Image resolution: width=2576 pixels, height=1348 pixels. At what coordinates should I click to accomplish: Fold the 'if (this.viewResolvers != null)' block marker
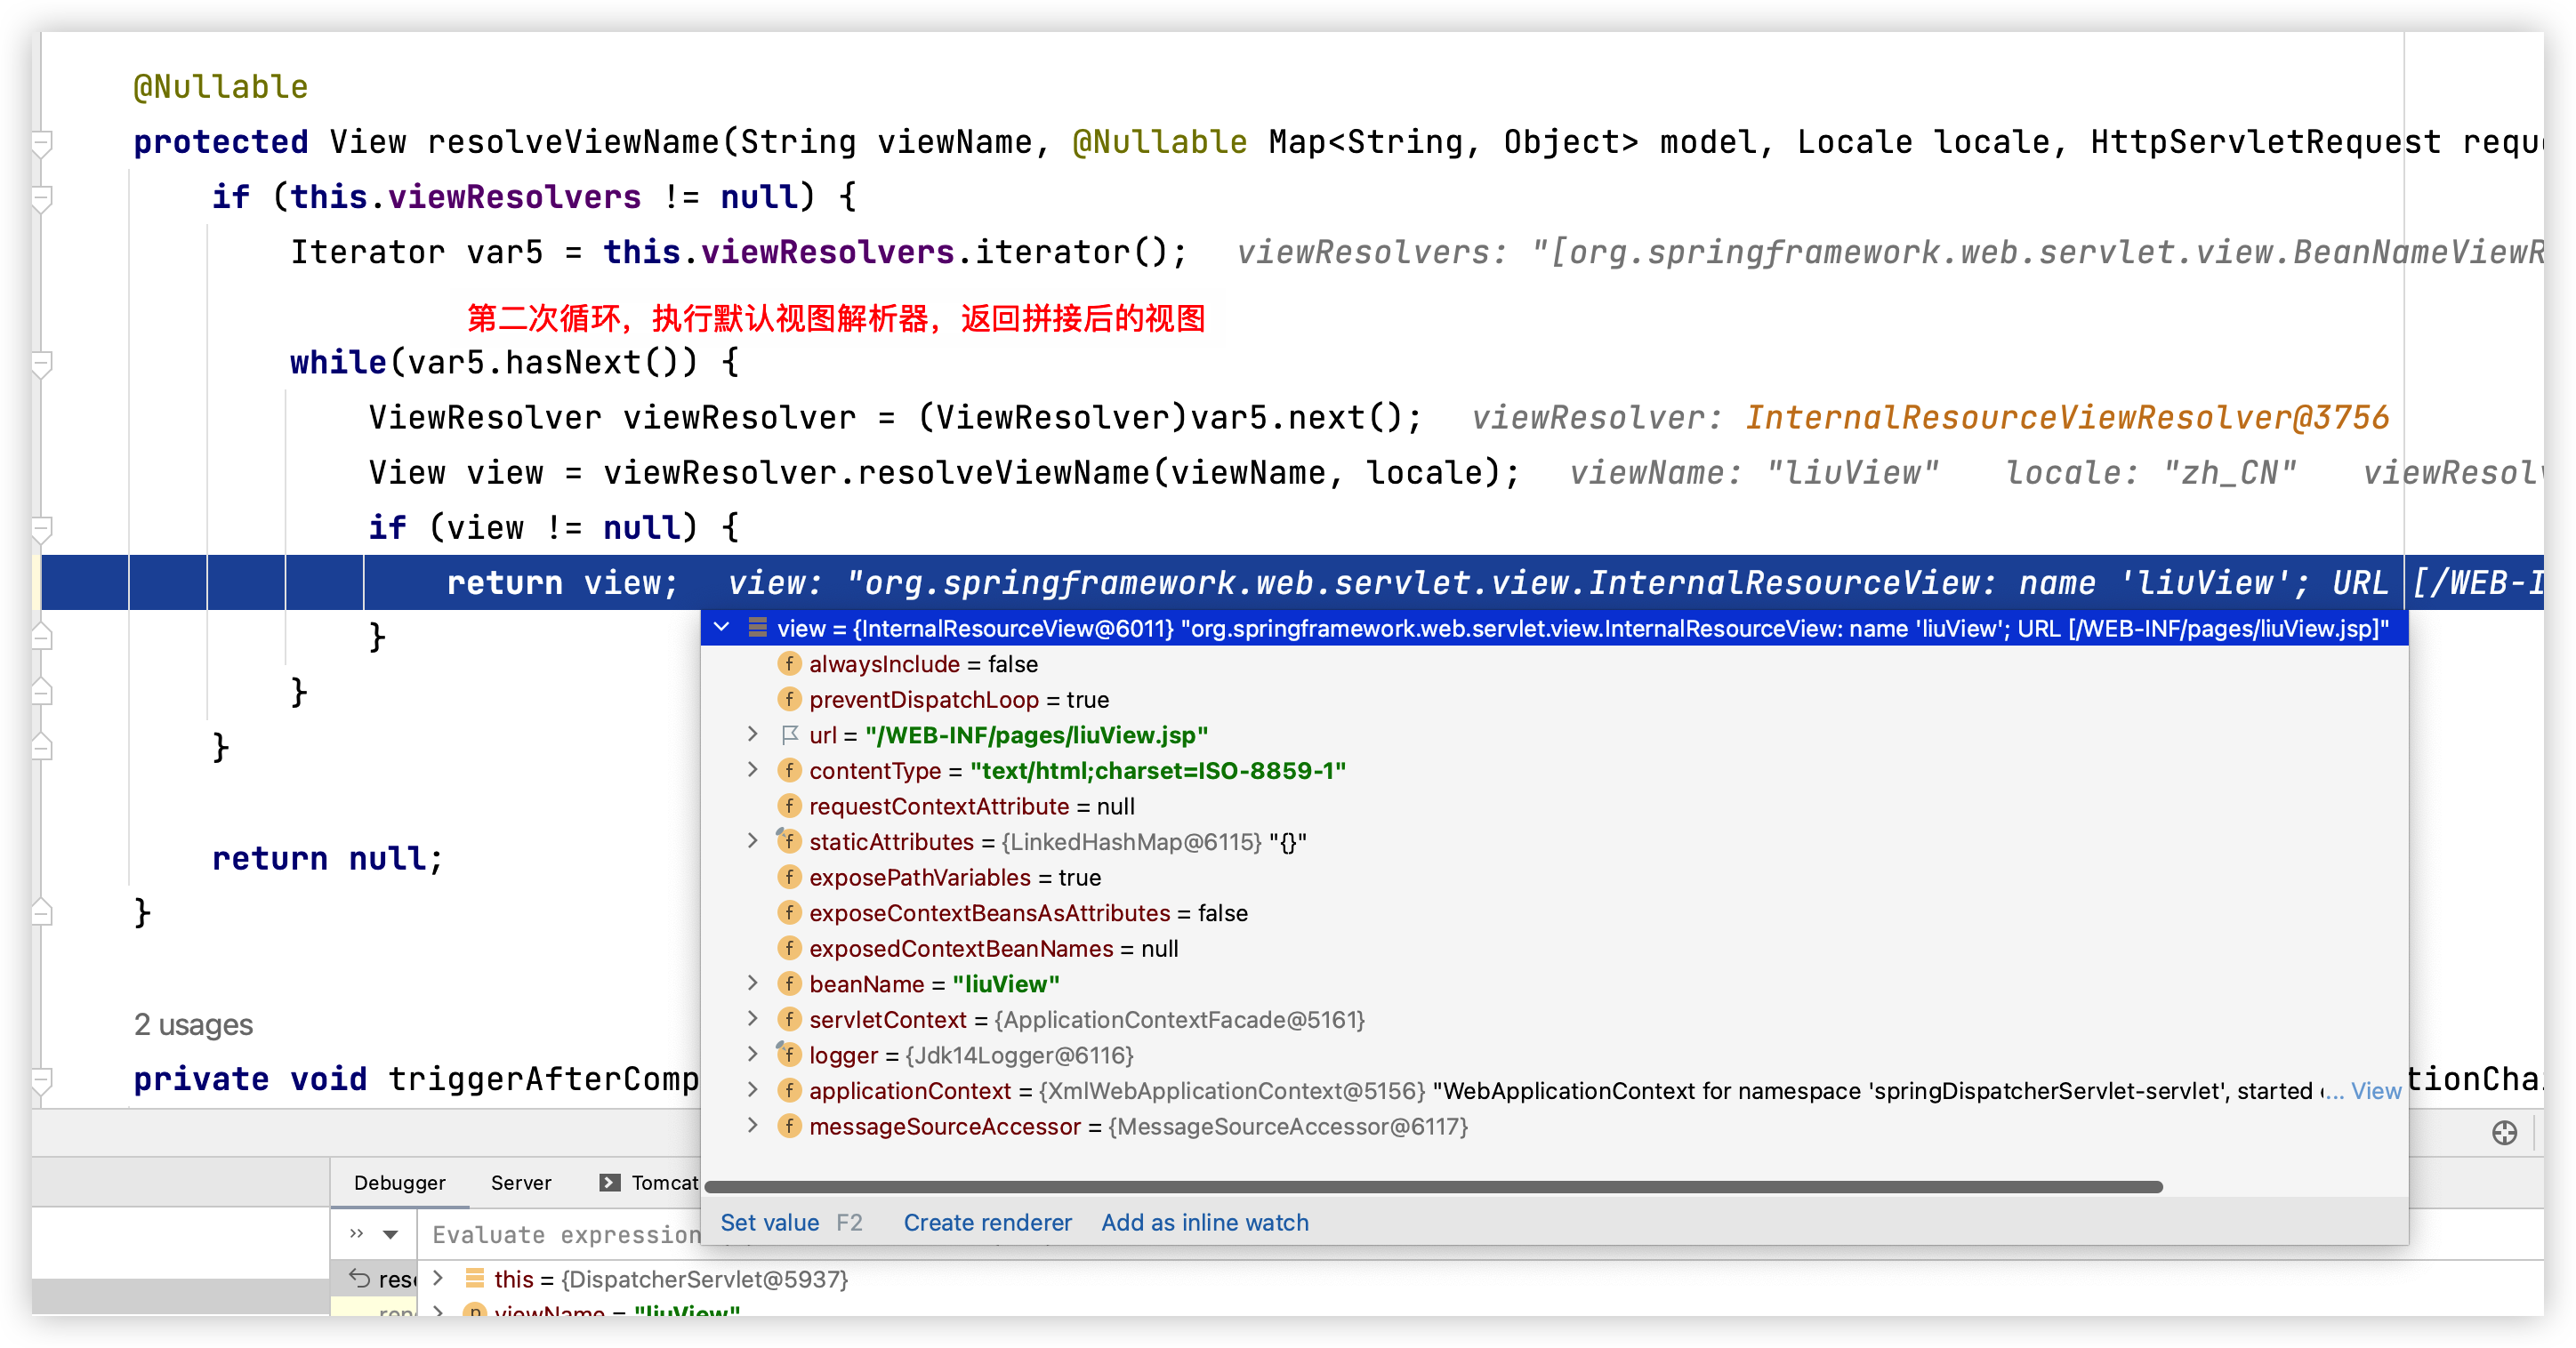tap(41, 198)
